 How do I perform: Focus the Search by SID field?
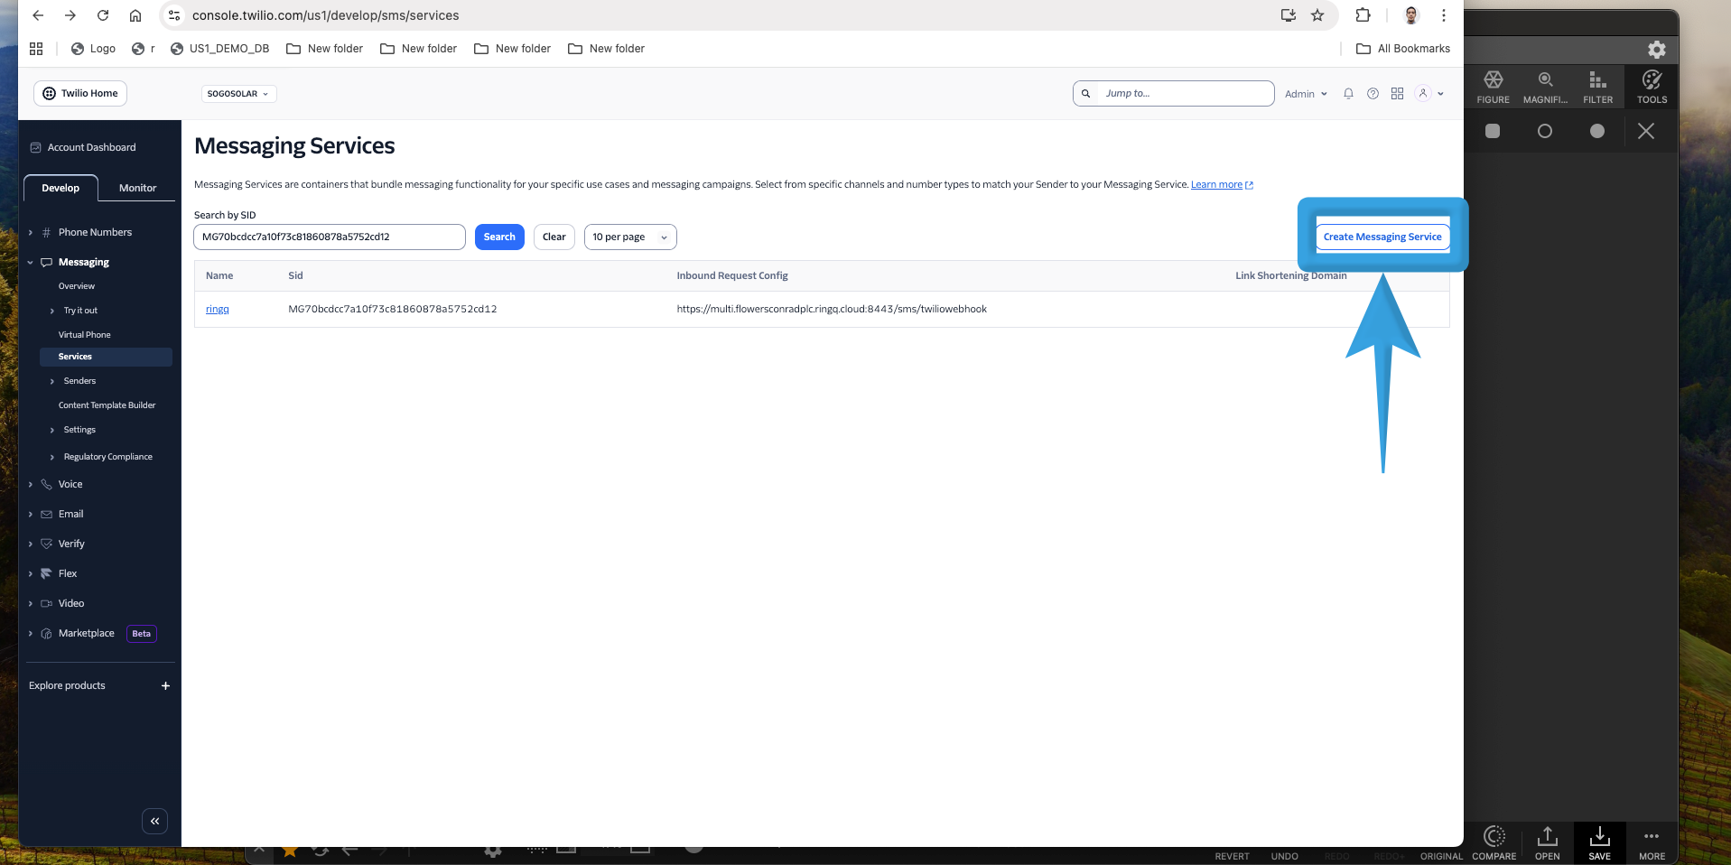(330, 237)
